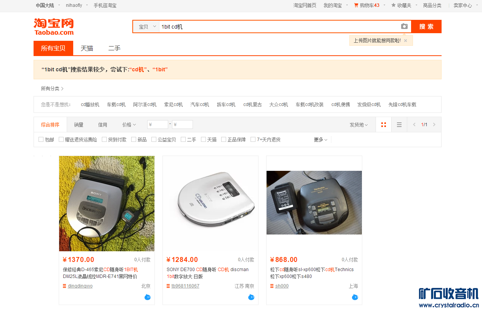Click the Taobao logo
This screenshot has height=310, width=482.
[54, 26]
